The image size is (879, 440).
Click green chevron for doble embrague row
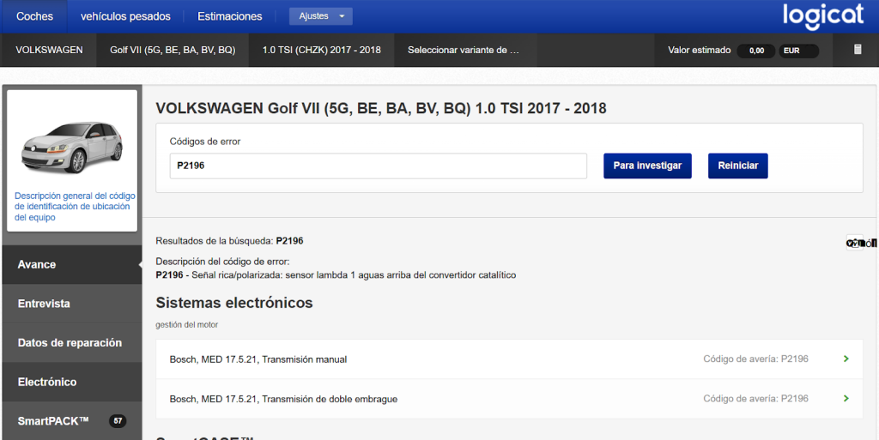[x=846, y=399]
